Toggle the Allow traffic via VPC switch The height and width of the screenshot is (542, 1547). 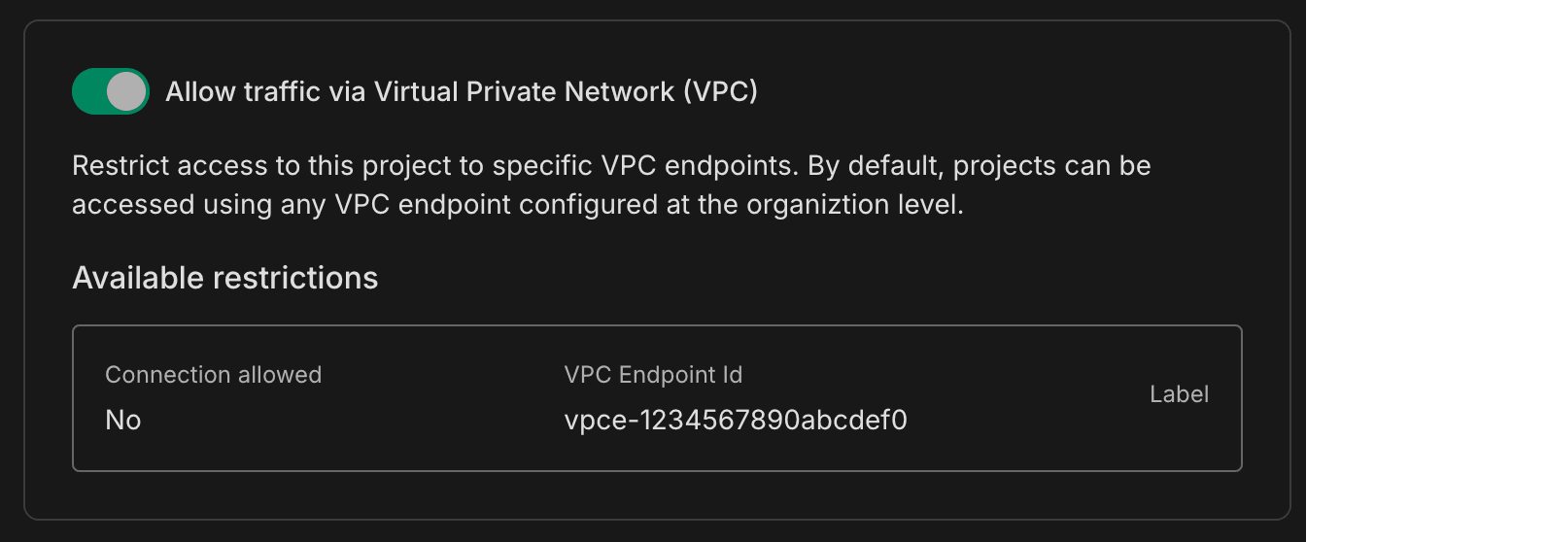click(110, 91)
